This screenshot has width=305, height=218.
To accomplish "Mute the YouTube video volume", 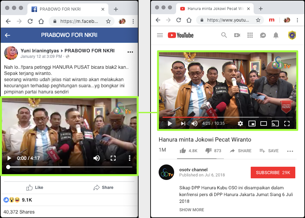I will (x=195, y=124).
